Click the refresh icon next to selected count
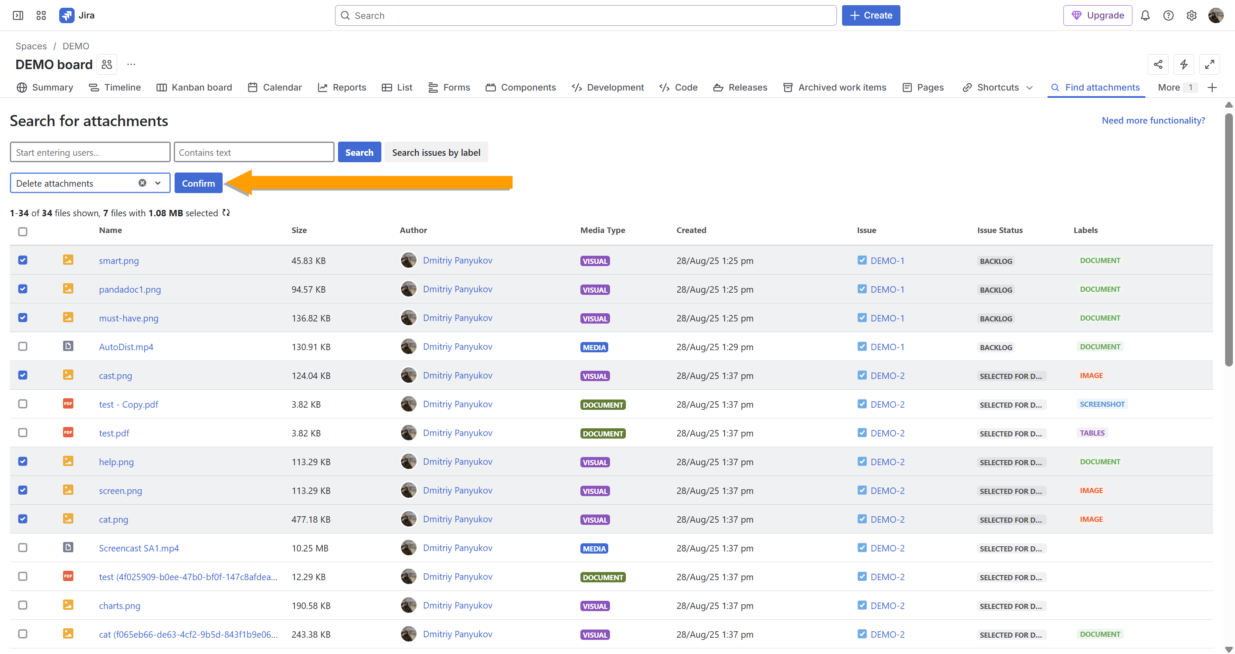 pyautogui.click(x=226, y=213)
